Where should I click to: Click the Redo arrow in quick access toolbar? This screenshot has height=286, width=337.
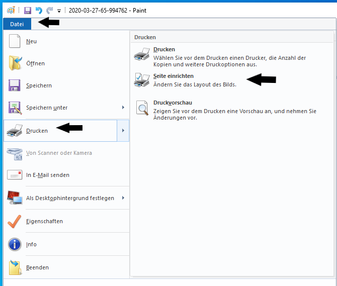[x=50, y=11]
